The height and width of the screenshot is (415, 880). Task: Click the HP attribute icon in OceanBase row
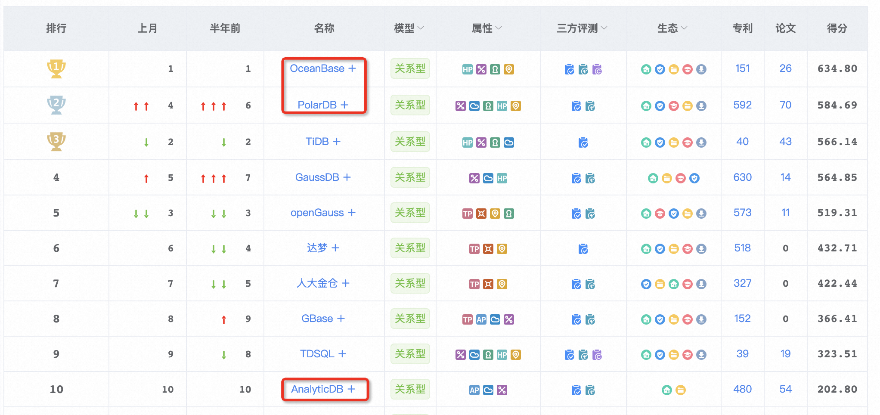coord(468,69)
